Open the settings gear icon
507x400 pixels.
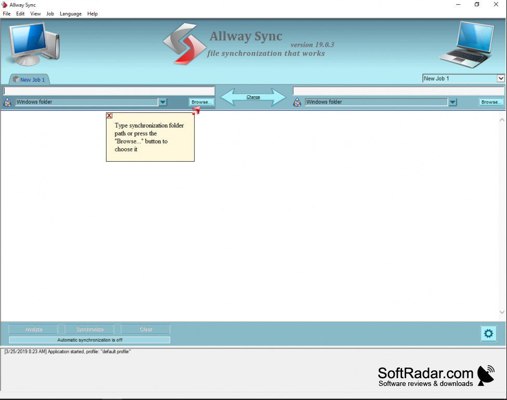tap(488, 333)
